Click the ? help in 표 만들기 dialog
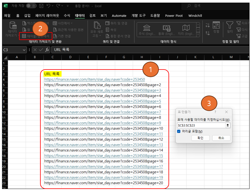The image size is (251, 191). [x=215, y=112]
